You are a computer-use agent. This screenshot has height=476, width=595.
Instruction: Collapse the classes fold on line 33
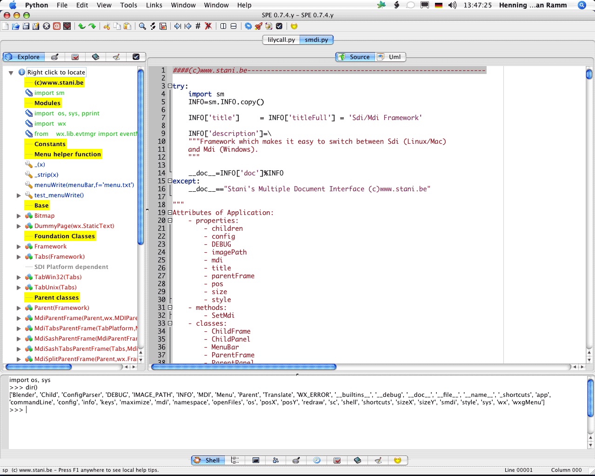pyautogui.click(x=170, y=323)
